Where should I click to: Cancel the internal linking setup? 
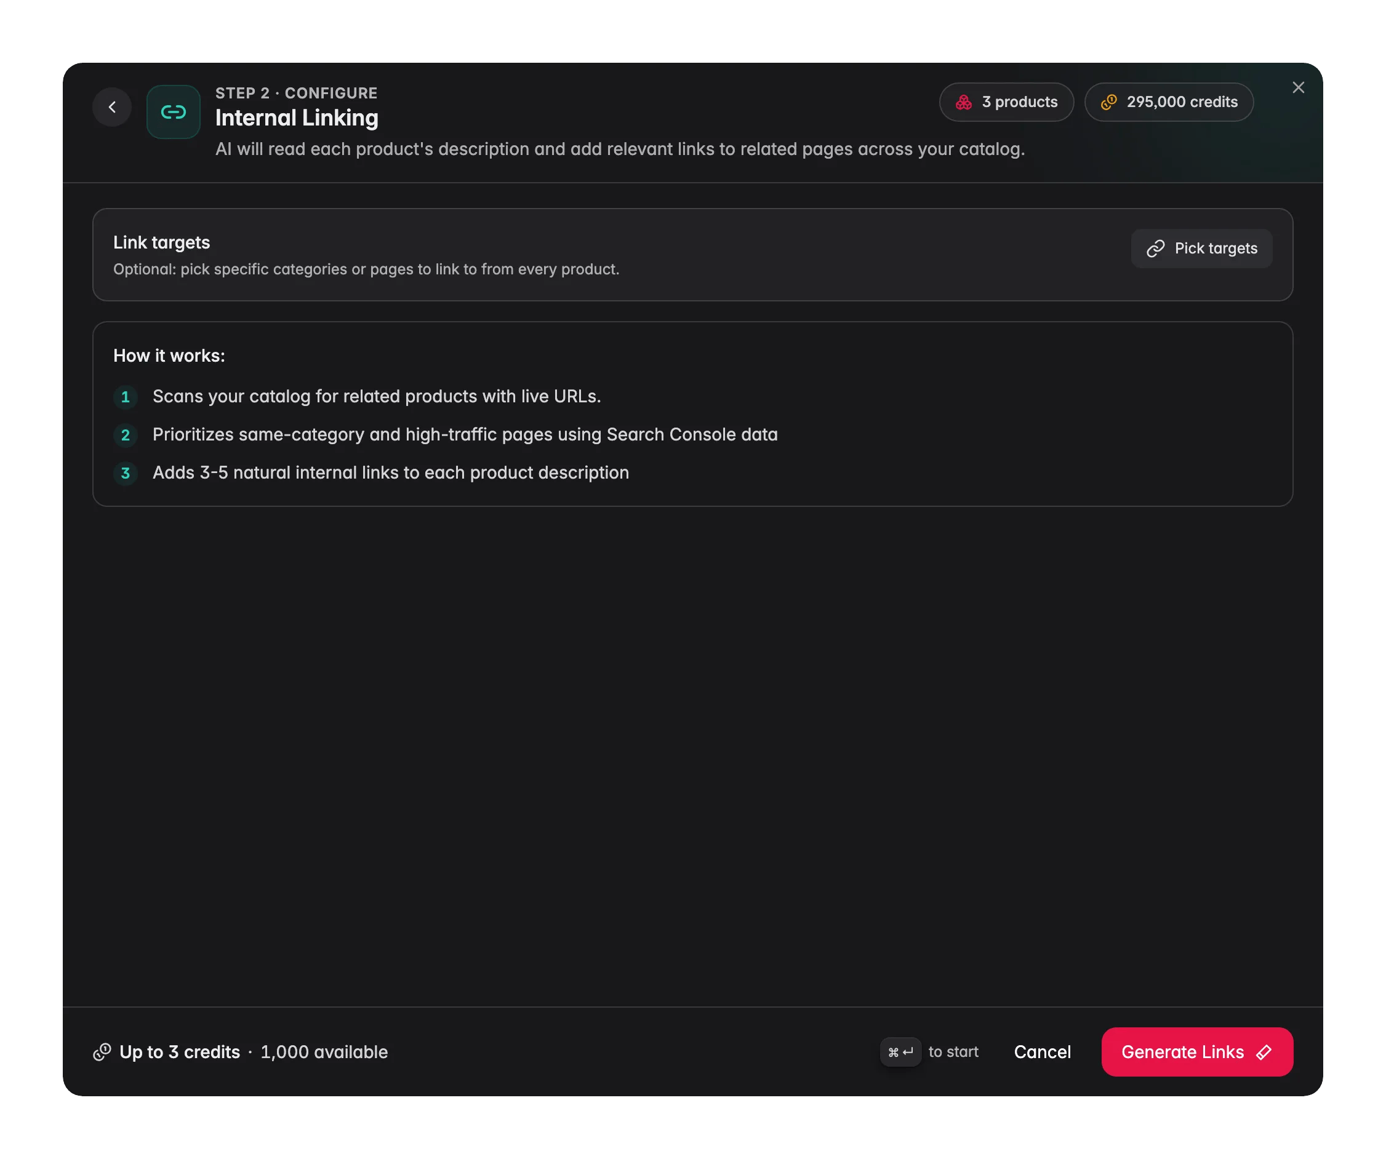click(x=1042, y=1052)
